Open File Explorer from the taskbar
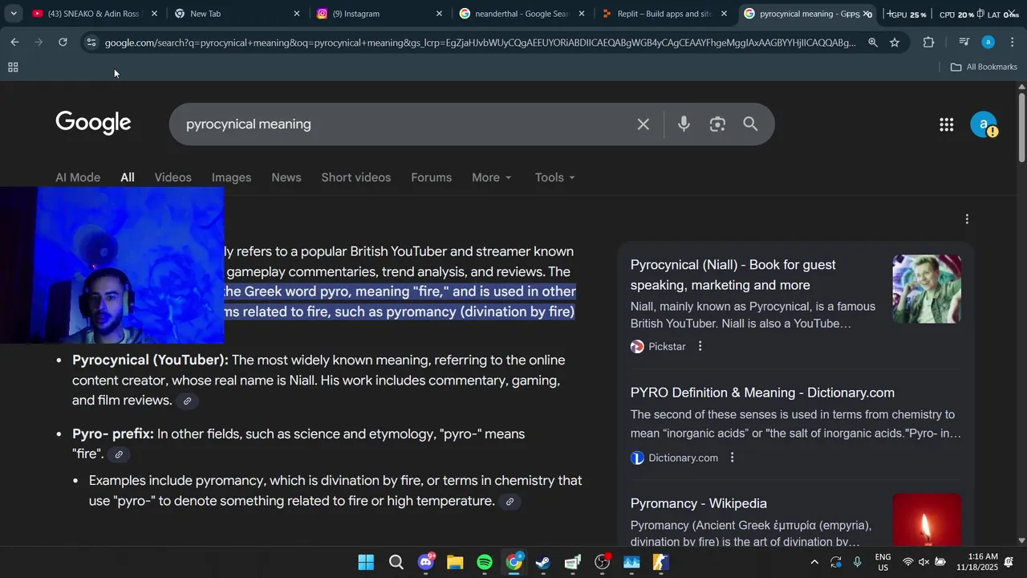Image resolution: width=1027 pixels, height=578 pixels. click(x=455, y=562)
